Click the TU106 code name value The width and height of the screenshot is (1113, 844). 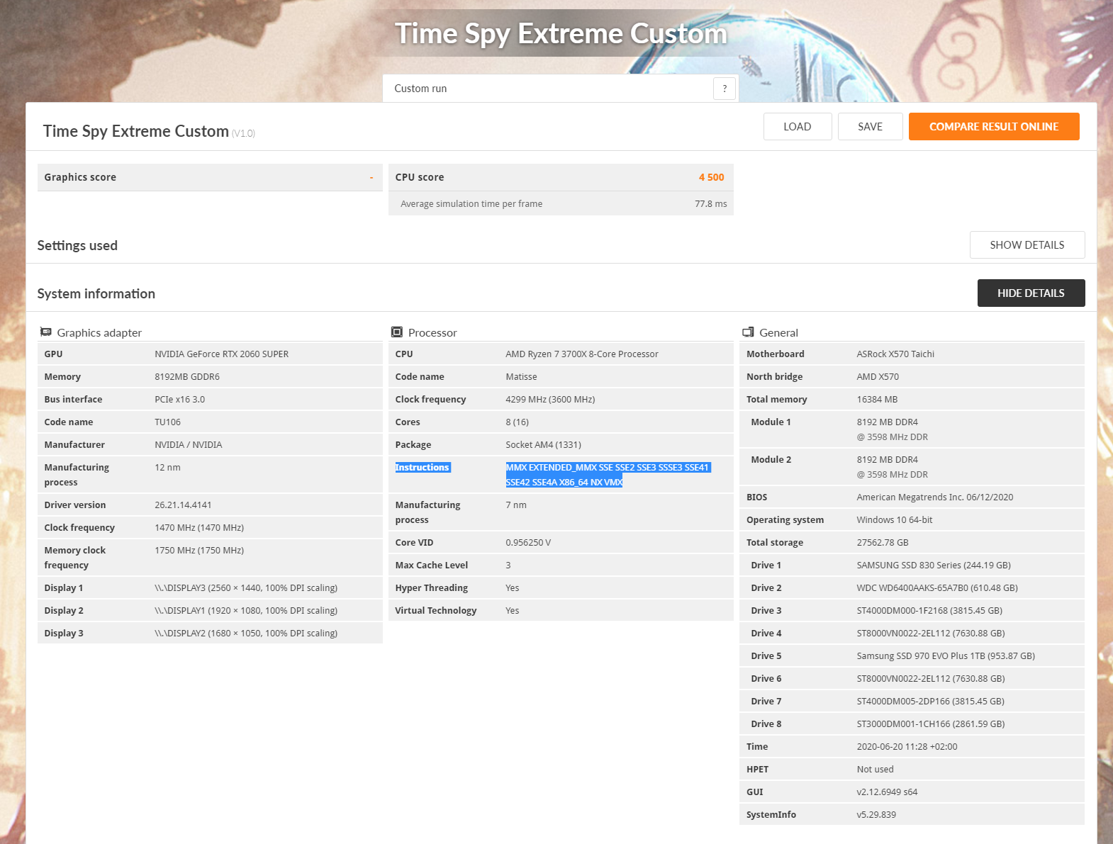(x=167, y=422)
